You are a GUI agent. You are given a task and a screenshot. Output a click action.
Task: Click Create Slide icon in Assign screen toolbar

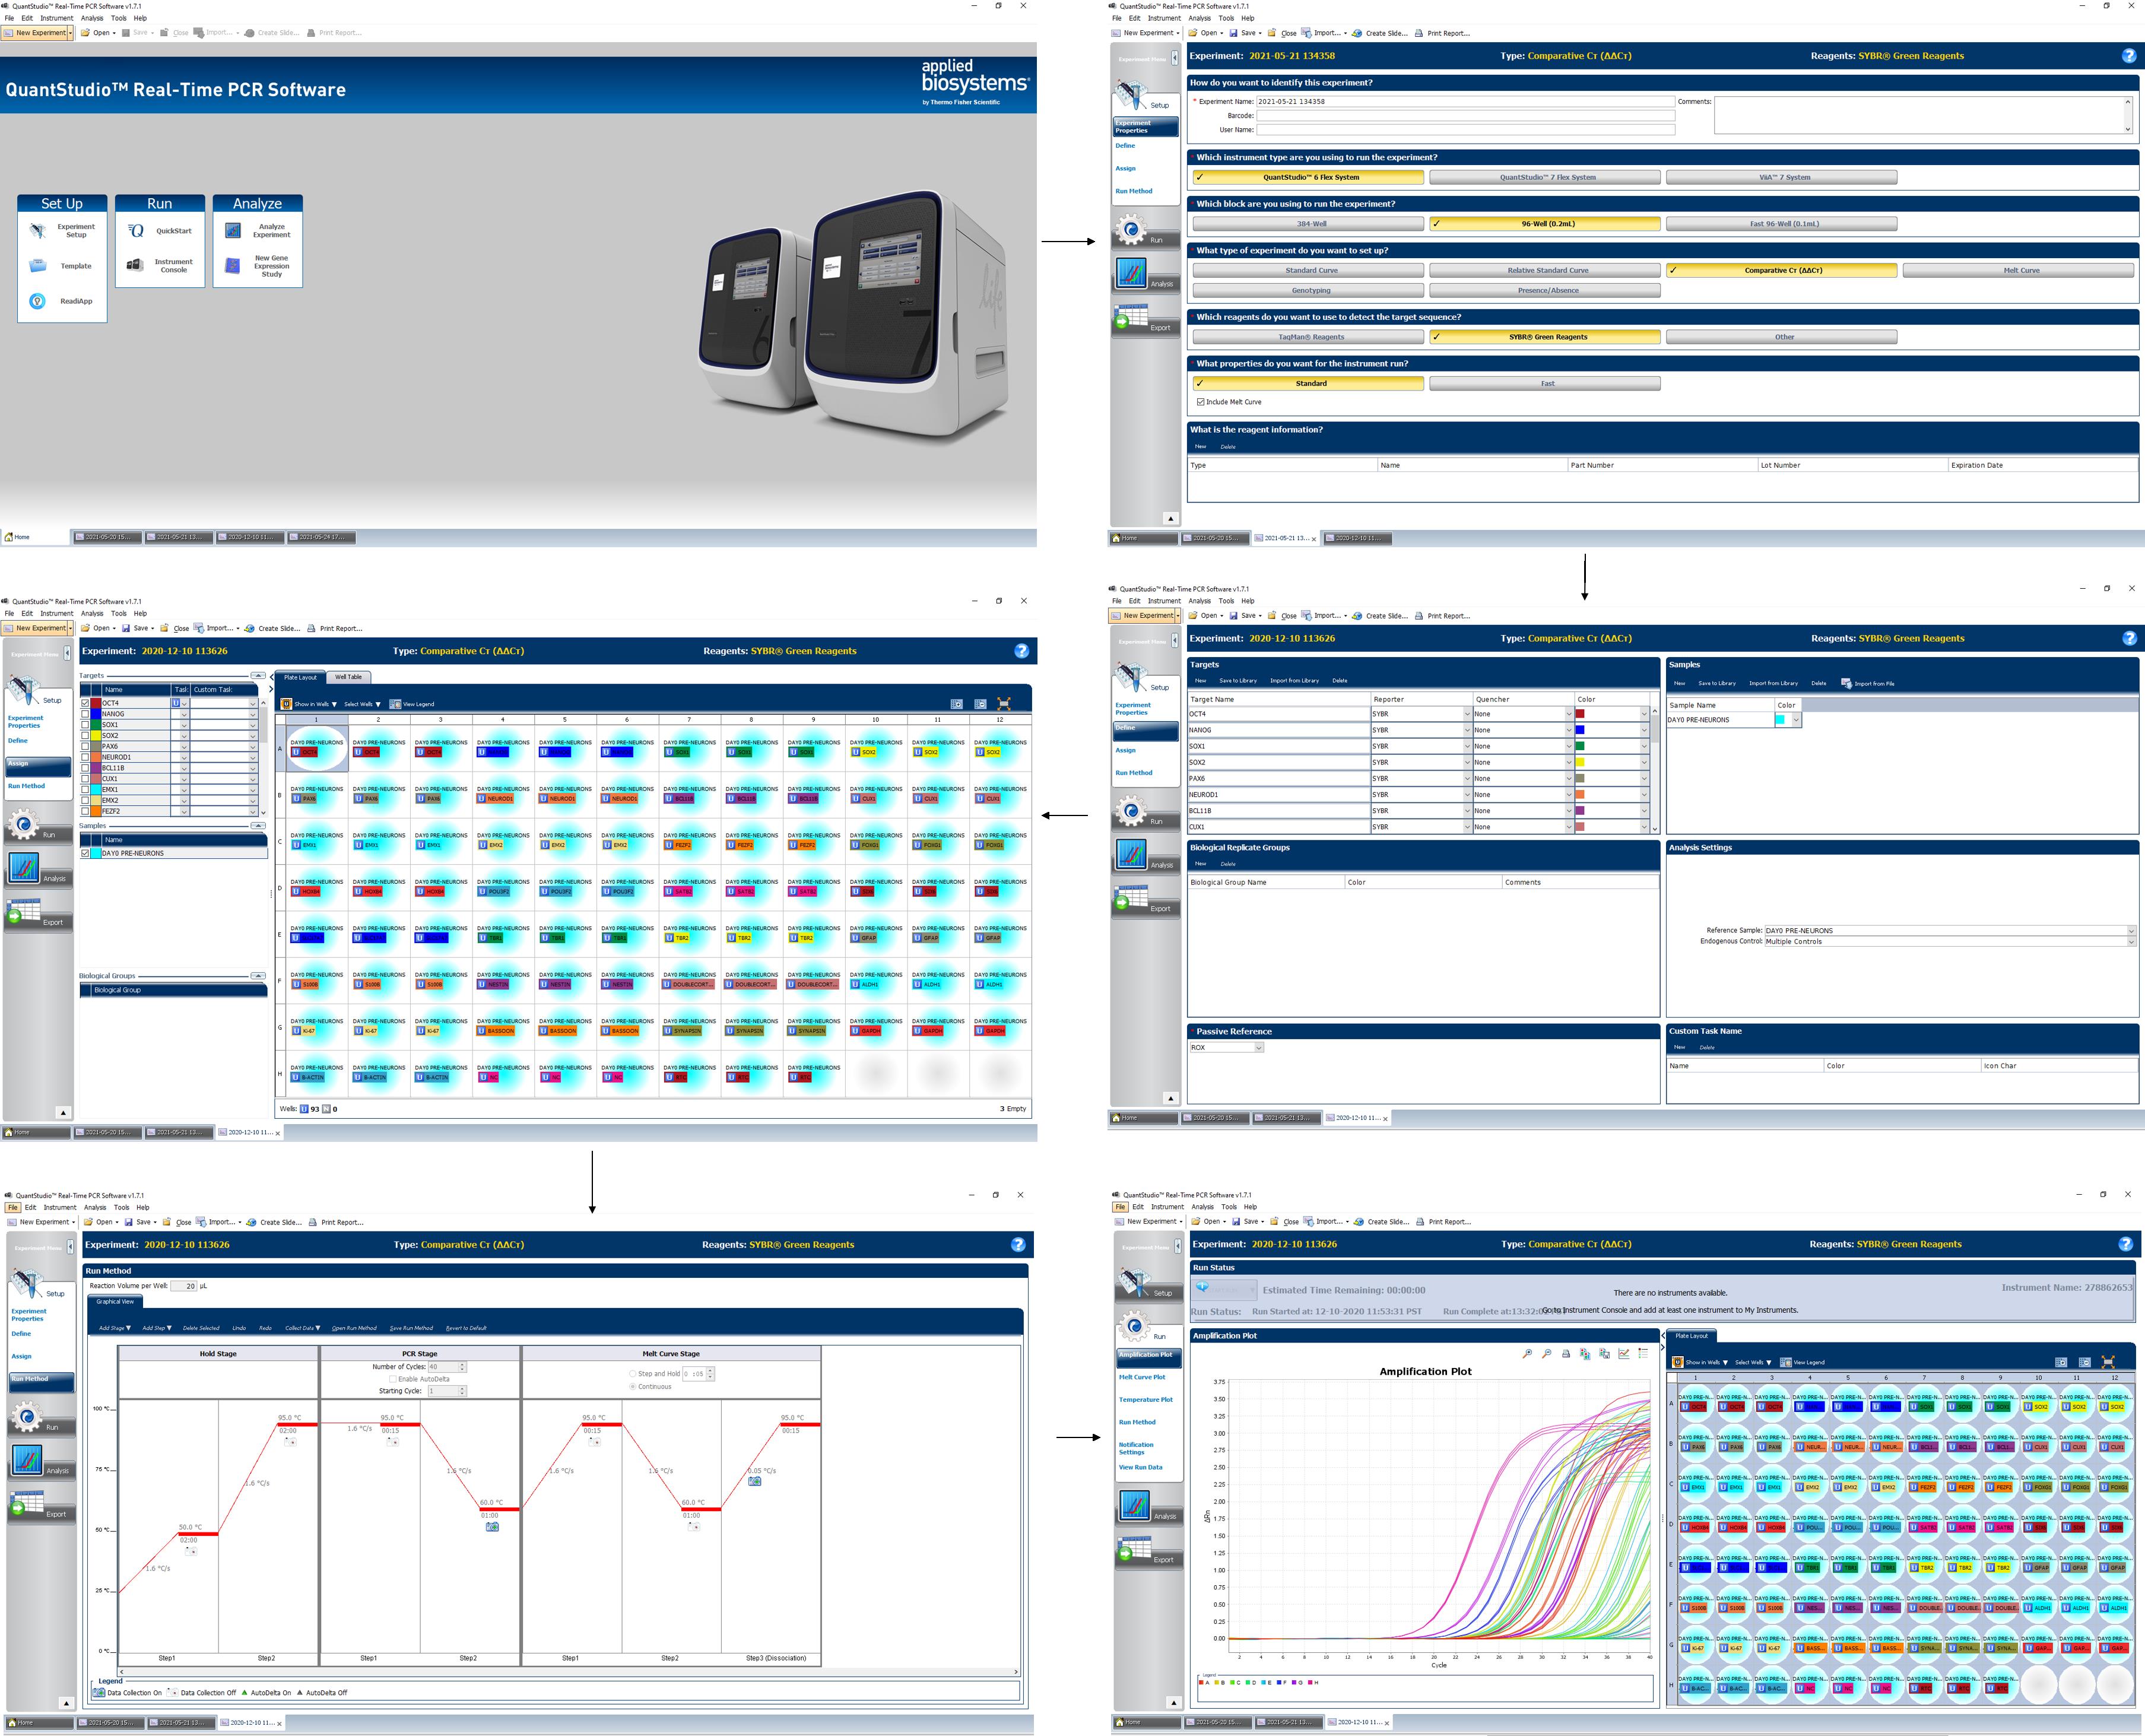(250, 629)
